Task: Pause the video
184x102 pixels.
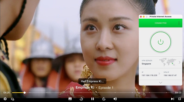Action: click(x=93, y=99)
